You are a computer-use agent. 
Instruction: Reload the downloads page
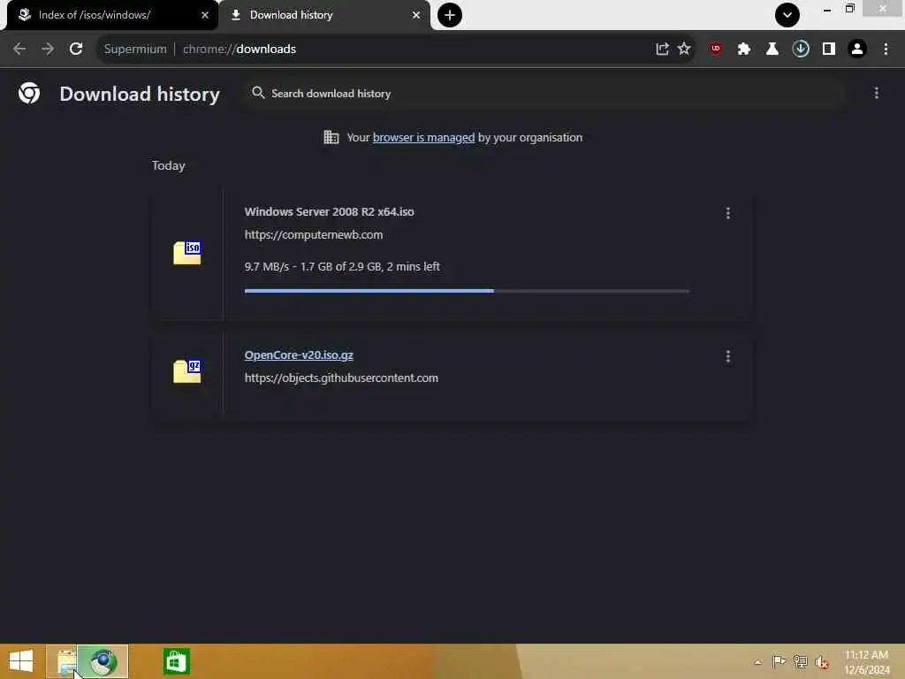(x=76, y=50)
